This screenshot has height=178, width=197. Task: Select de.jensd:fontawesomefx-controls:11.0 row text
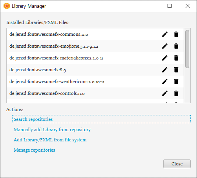click(x=47, y=93)
